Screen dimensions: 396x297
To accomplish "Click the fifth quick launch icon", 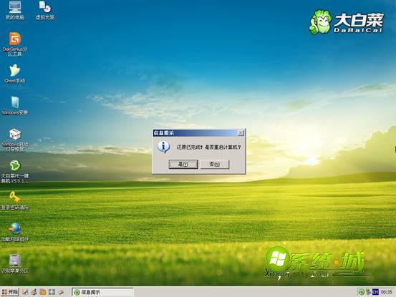I will coord(61,292).
